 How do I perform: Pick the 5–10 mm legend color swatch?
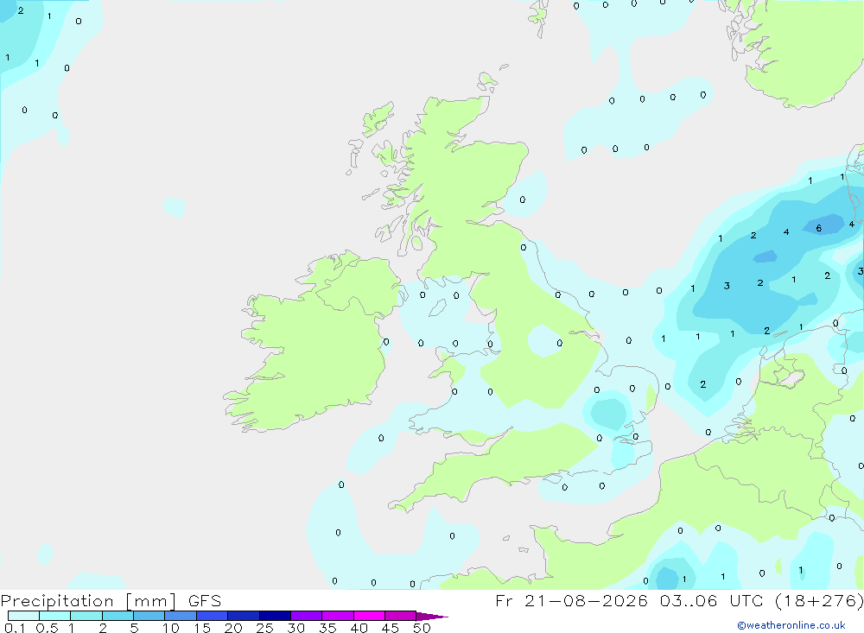point(149,616)
